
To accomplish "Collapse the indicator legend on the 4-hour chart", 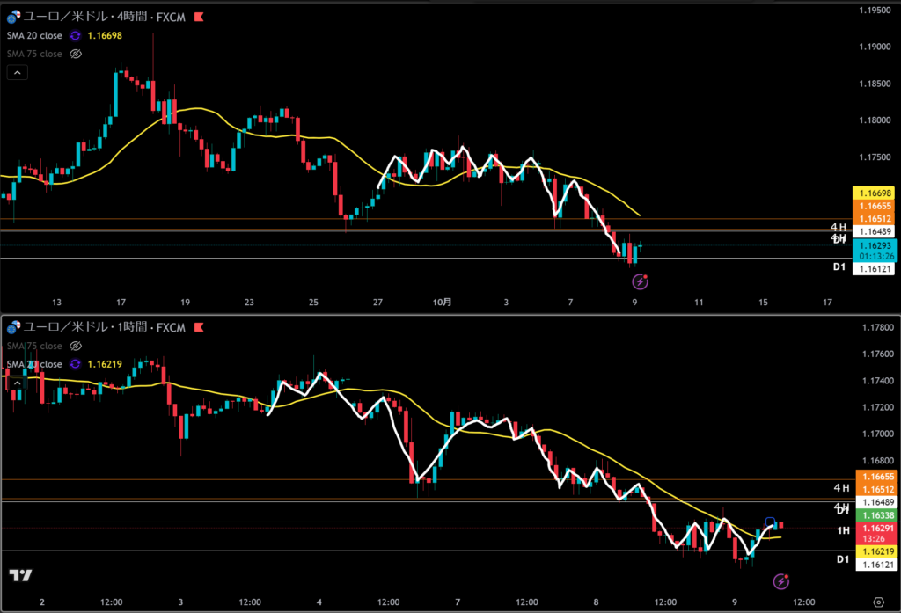I will [x=18, y=73].
